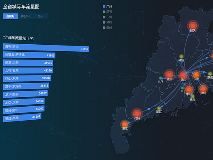Click the 英红-英德 bar with 31281

22,118
